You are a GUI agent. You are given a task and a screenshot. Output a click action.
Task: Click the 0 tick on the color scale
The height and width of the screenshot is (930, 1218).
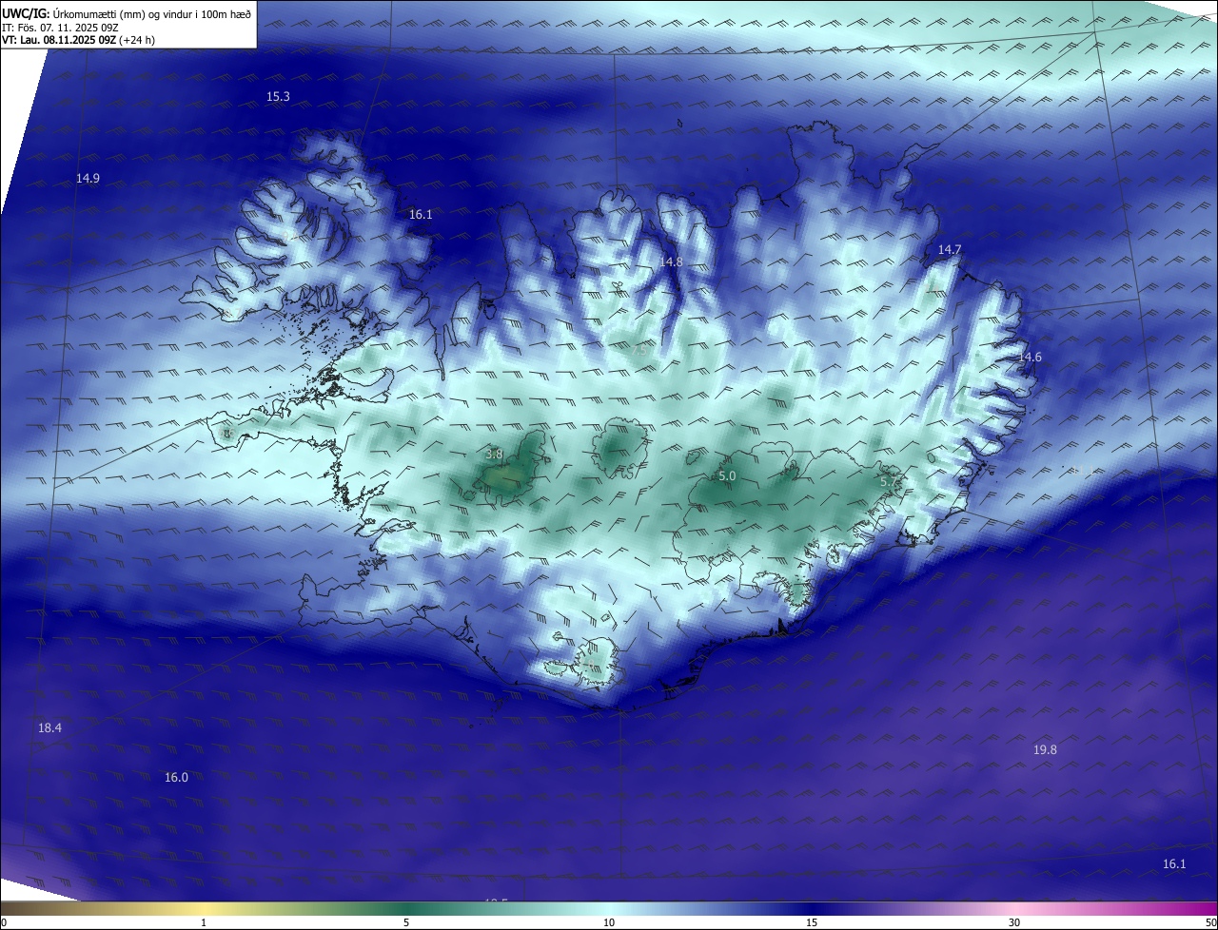tap(4, 922)
